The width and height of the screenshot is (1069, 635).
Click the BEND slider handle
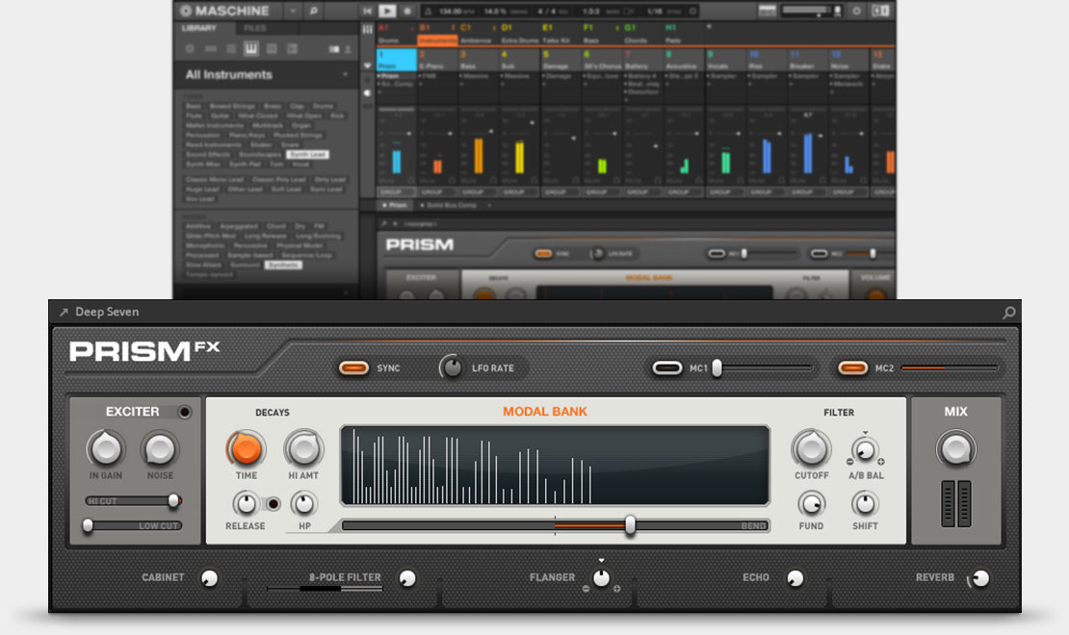point(630,525)
